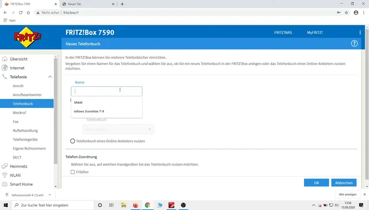This screenshot has width=369, height=210.
Task: Open DECT settings
Action: click(x=17, y=158)
